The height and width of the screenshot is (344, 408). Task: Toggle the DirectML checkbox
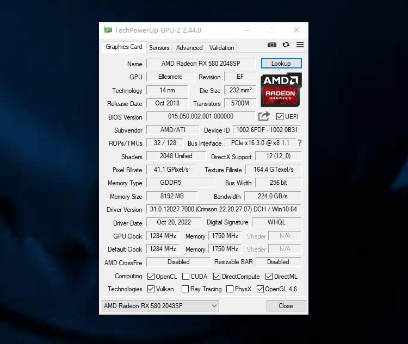click(269, 276)
